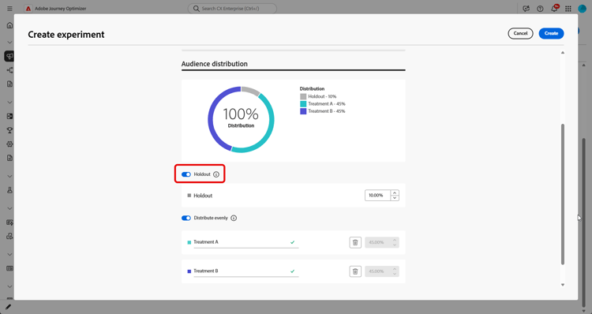Click the document icon directly below the cog icon
This screenshot has height=314, width=592.
pyautogui.click(x=9, y=158)
